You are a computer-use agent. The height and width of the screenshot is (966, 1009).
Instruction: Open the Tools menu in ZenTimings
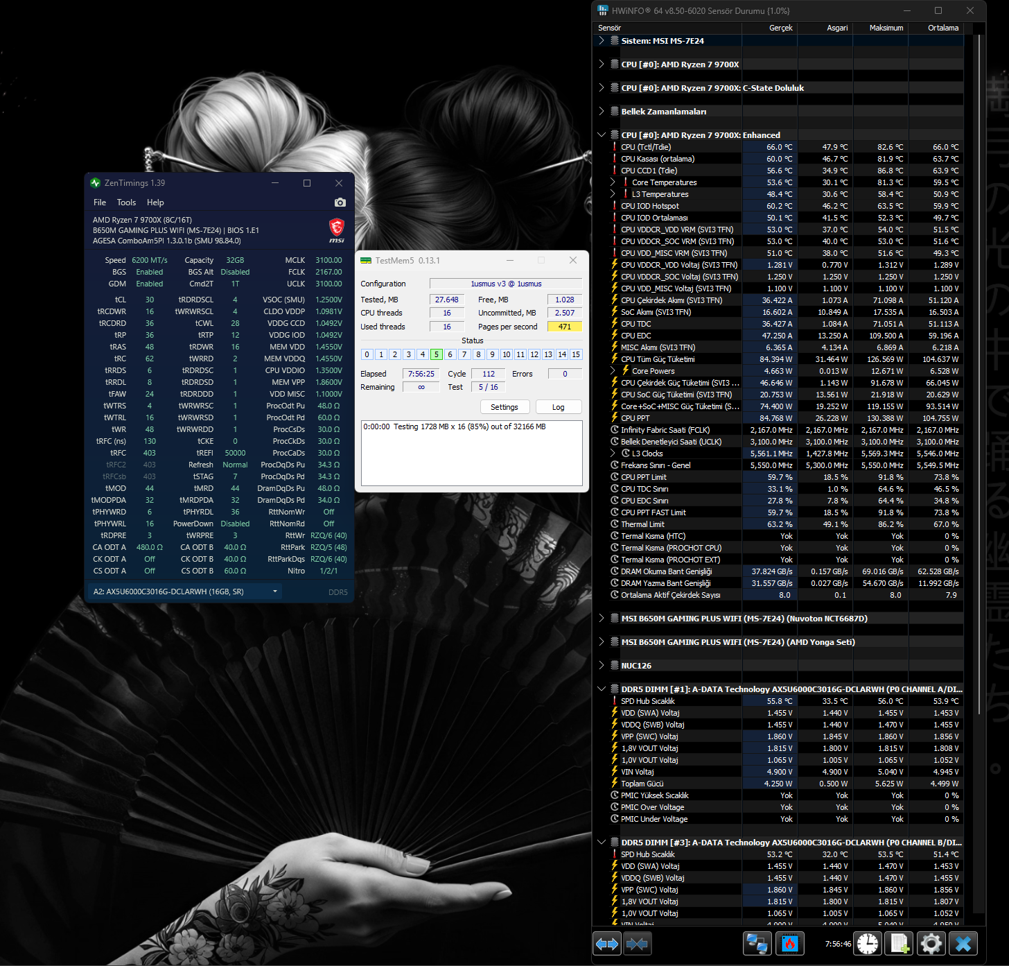coord(126,202)
